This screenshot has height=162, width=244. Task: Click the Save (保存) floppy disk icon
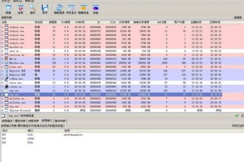[45, 8]
